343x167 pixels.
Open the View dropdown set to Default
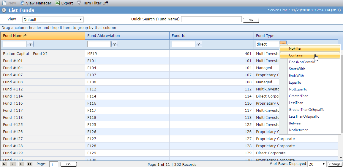click(x=53, y=20)
